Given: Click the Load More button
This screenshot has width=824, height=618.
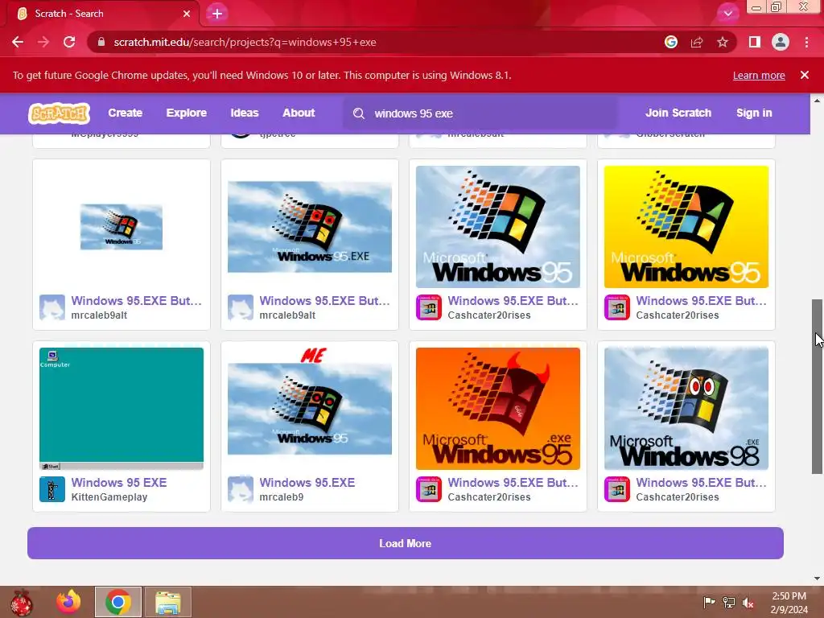Looking at the screenshot, I should coord(406,543).
